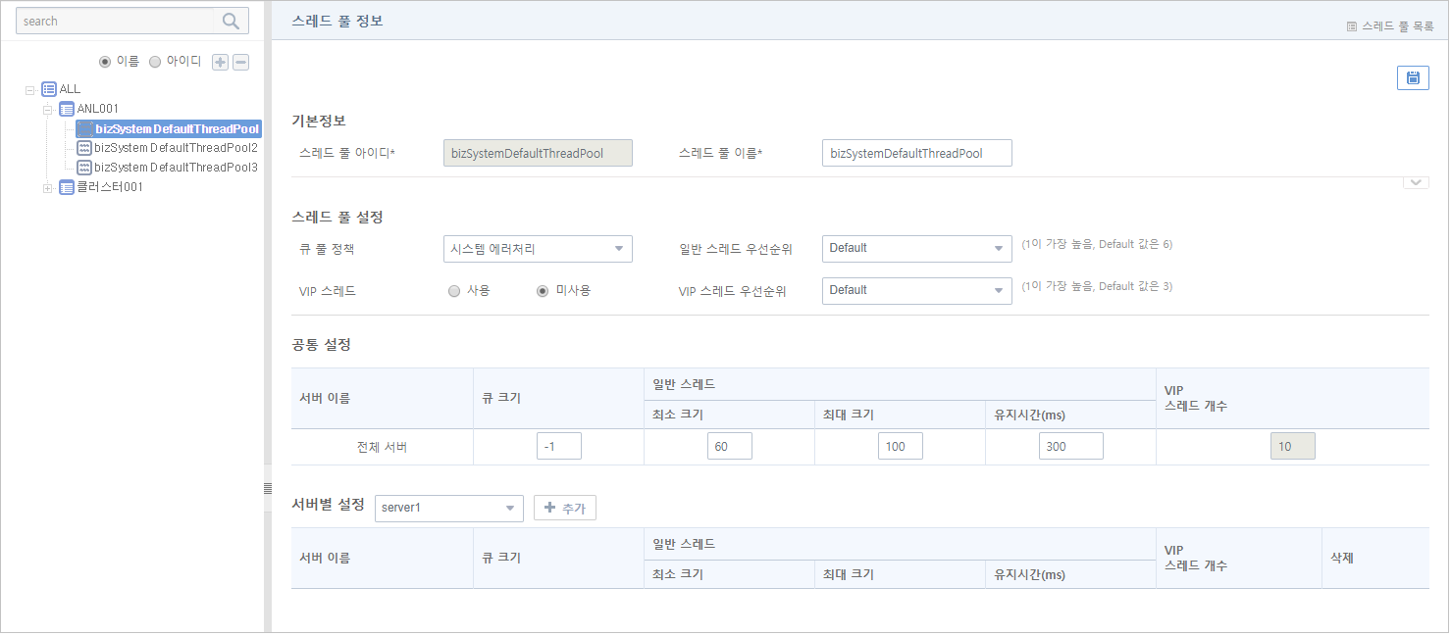Select the 이름 radio button
The height and width of the screenshot is (636, 1451).
pos(105,62)
